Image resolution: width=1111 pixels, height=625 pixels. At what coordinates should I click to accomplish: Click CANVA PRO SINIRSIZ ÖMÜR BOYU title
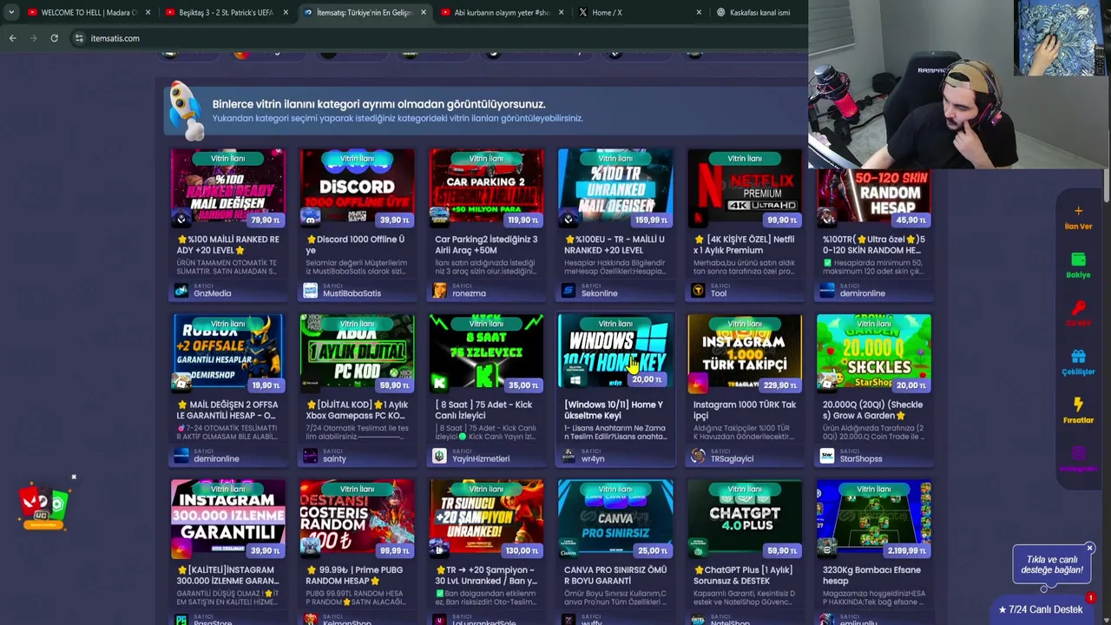615,576
